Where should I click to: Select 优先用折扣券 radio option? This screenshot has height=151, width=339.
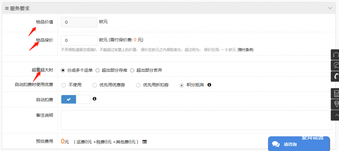(x=138, y=85)
